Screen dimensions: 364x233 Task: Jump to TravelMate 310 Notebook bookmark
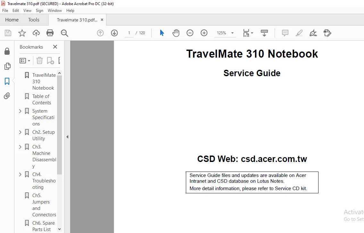[x=44, y=82]
